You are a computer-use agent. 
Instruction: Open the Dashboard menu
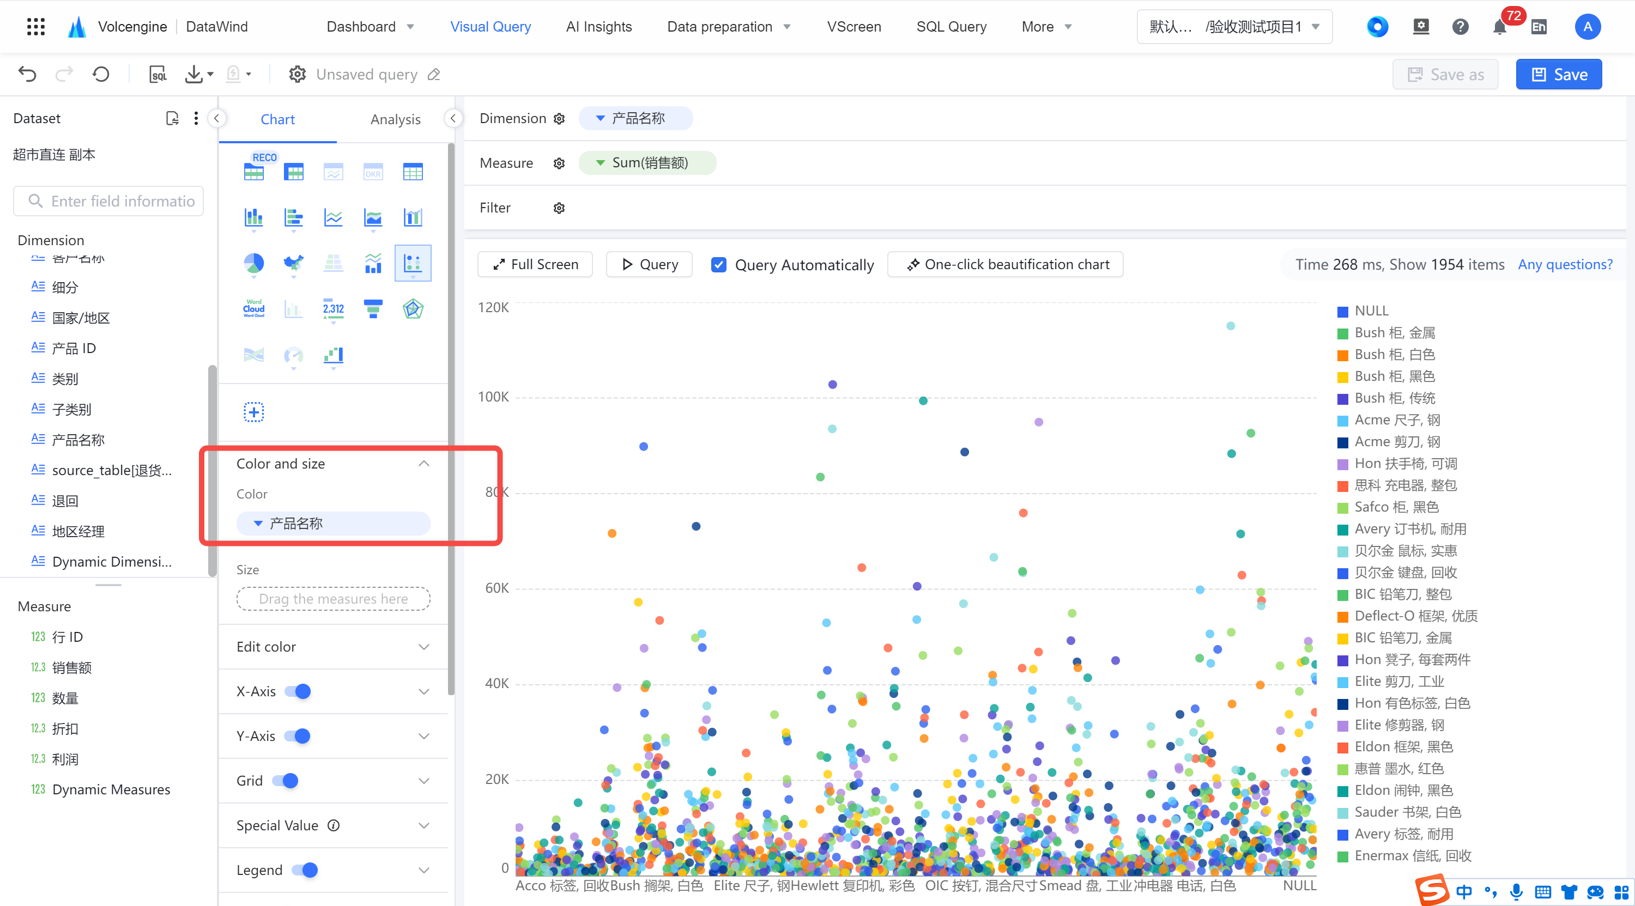[370, 26]
